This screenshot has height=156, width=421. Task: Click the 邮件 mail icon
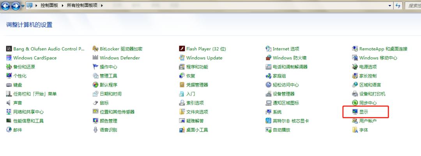pyautogui.click(x=9, y=130)
